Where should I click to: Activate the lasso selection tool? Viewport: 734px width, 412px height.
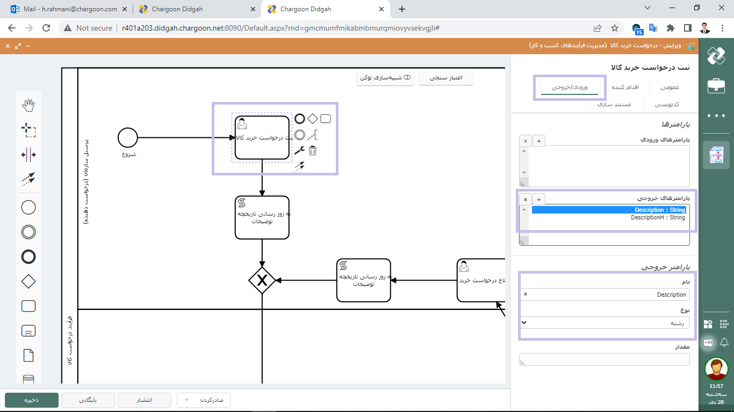coord(28,129)
